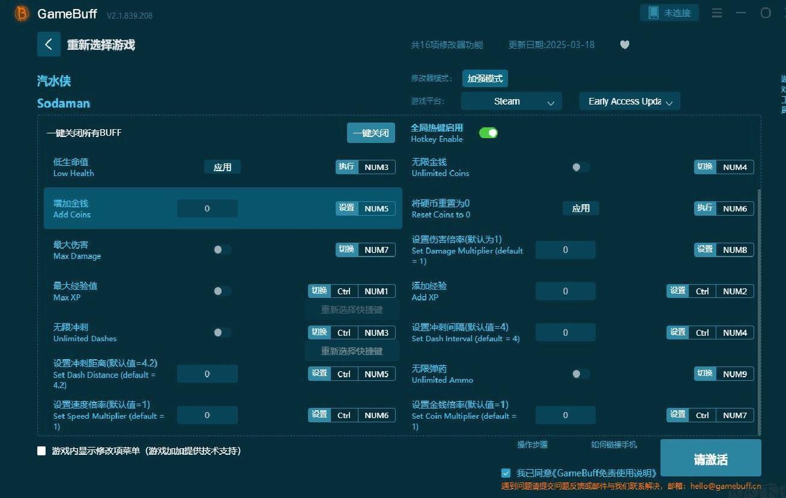Enable Unlimited Coins toggle
786x498 pixels.
(x=580, y=167)
